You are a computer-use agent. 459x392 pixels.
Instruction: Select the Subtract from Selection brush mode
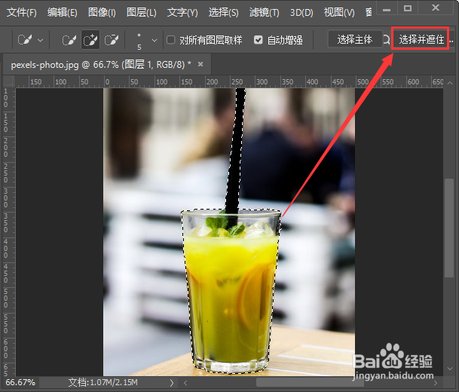click(112, 40)
